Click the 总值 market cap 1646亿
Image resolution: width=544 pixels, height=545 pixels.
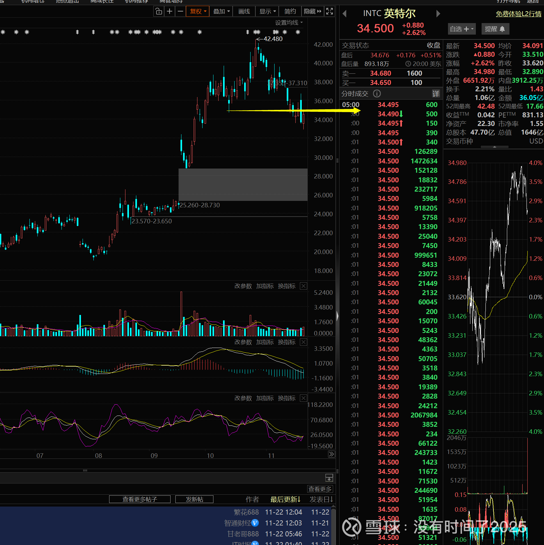tap(532, 132)
